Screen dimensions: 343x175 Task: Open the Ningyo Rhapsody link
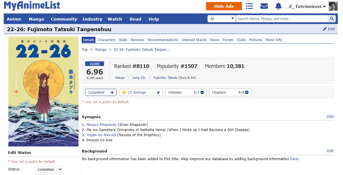click(101, 125)
